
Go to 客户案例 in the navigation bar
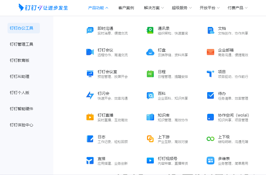pos(126,8)
